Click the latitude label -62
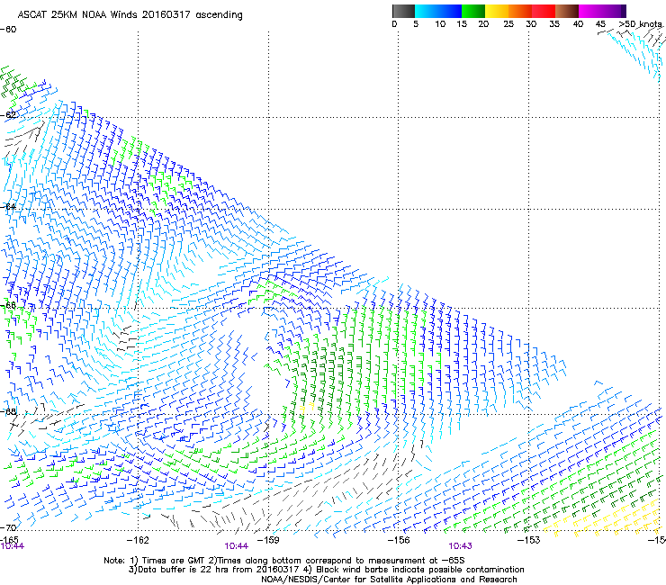Screen dimensions: 666x585 point(8,115)
